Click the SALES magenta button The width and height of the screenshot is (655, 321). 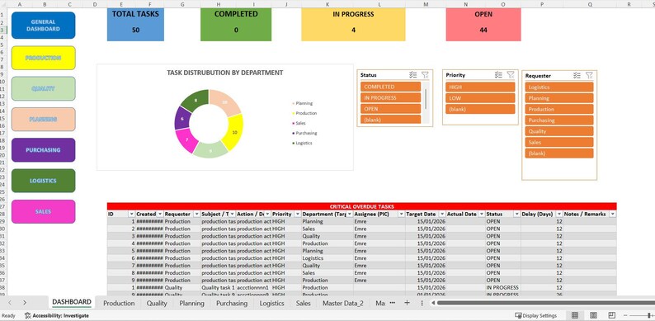click(x=44, y=211)
